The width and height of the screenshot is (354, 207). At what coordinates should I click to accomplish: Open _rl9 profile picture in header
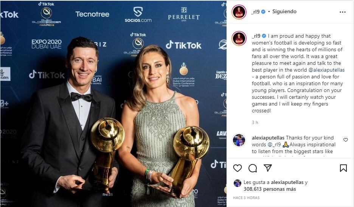point(239,12)
